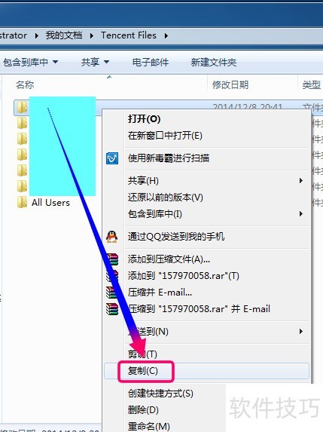Screen dimensions: 323x432
Task: Click the 电子邮件 toolbar button
Action: pos(151,63)
